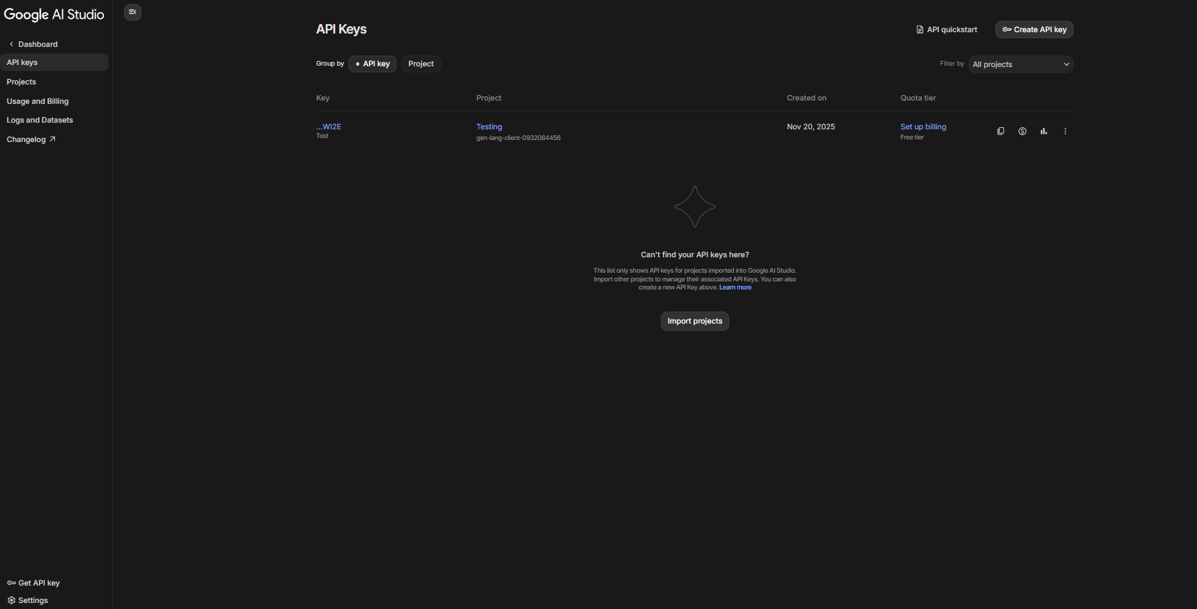
Task: Collapse the sidebar with the panel toggle icon
Action: pyautogui.click(x=133, y=12)
